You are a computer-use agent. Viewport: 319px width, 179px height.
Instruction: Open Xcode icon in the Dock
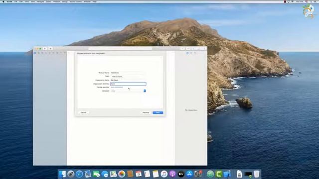point(227,174)
